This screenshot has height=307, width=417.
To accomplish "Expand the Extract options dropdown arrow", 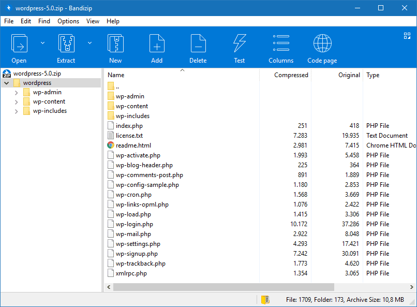I will click(90, 43).
